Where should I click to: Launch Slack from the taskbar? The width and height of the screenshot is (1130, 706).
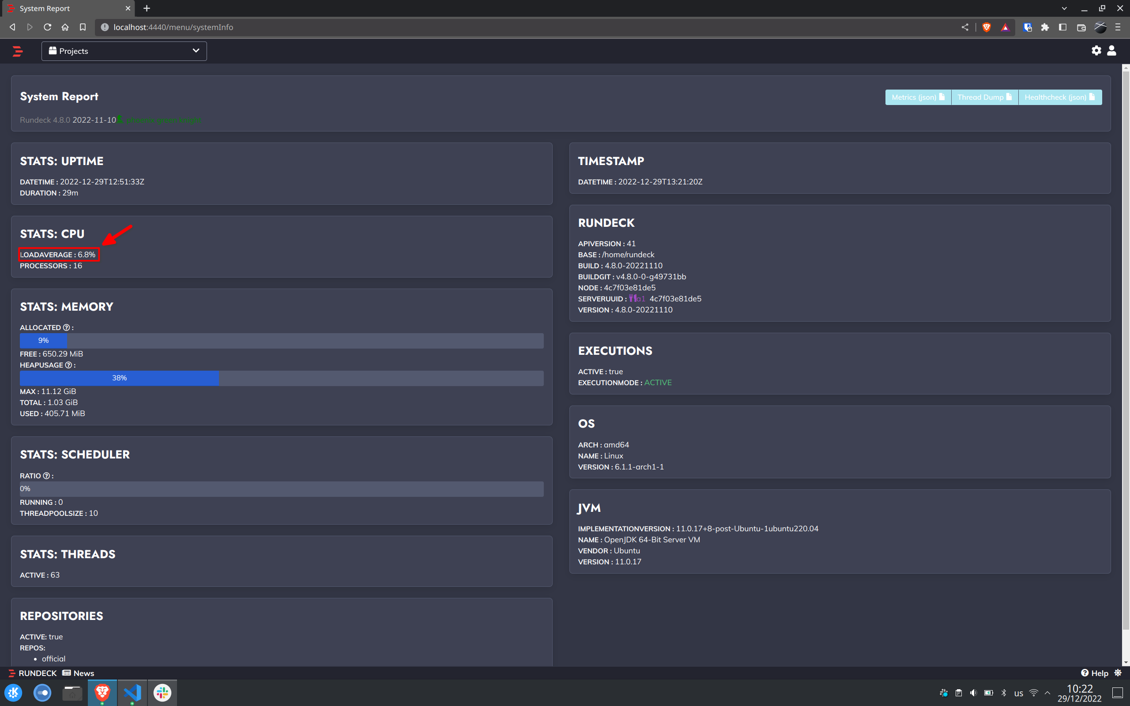tap(162, 692)
